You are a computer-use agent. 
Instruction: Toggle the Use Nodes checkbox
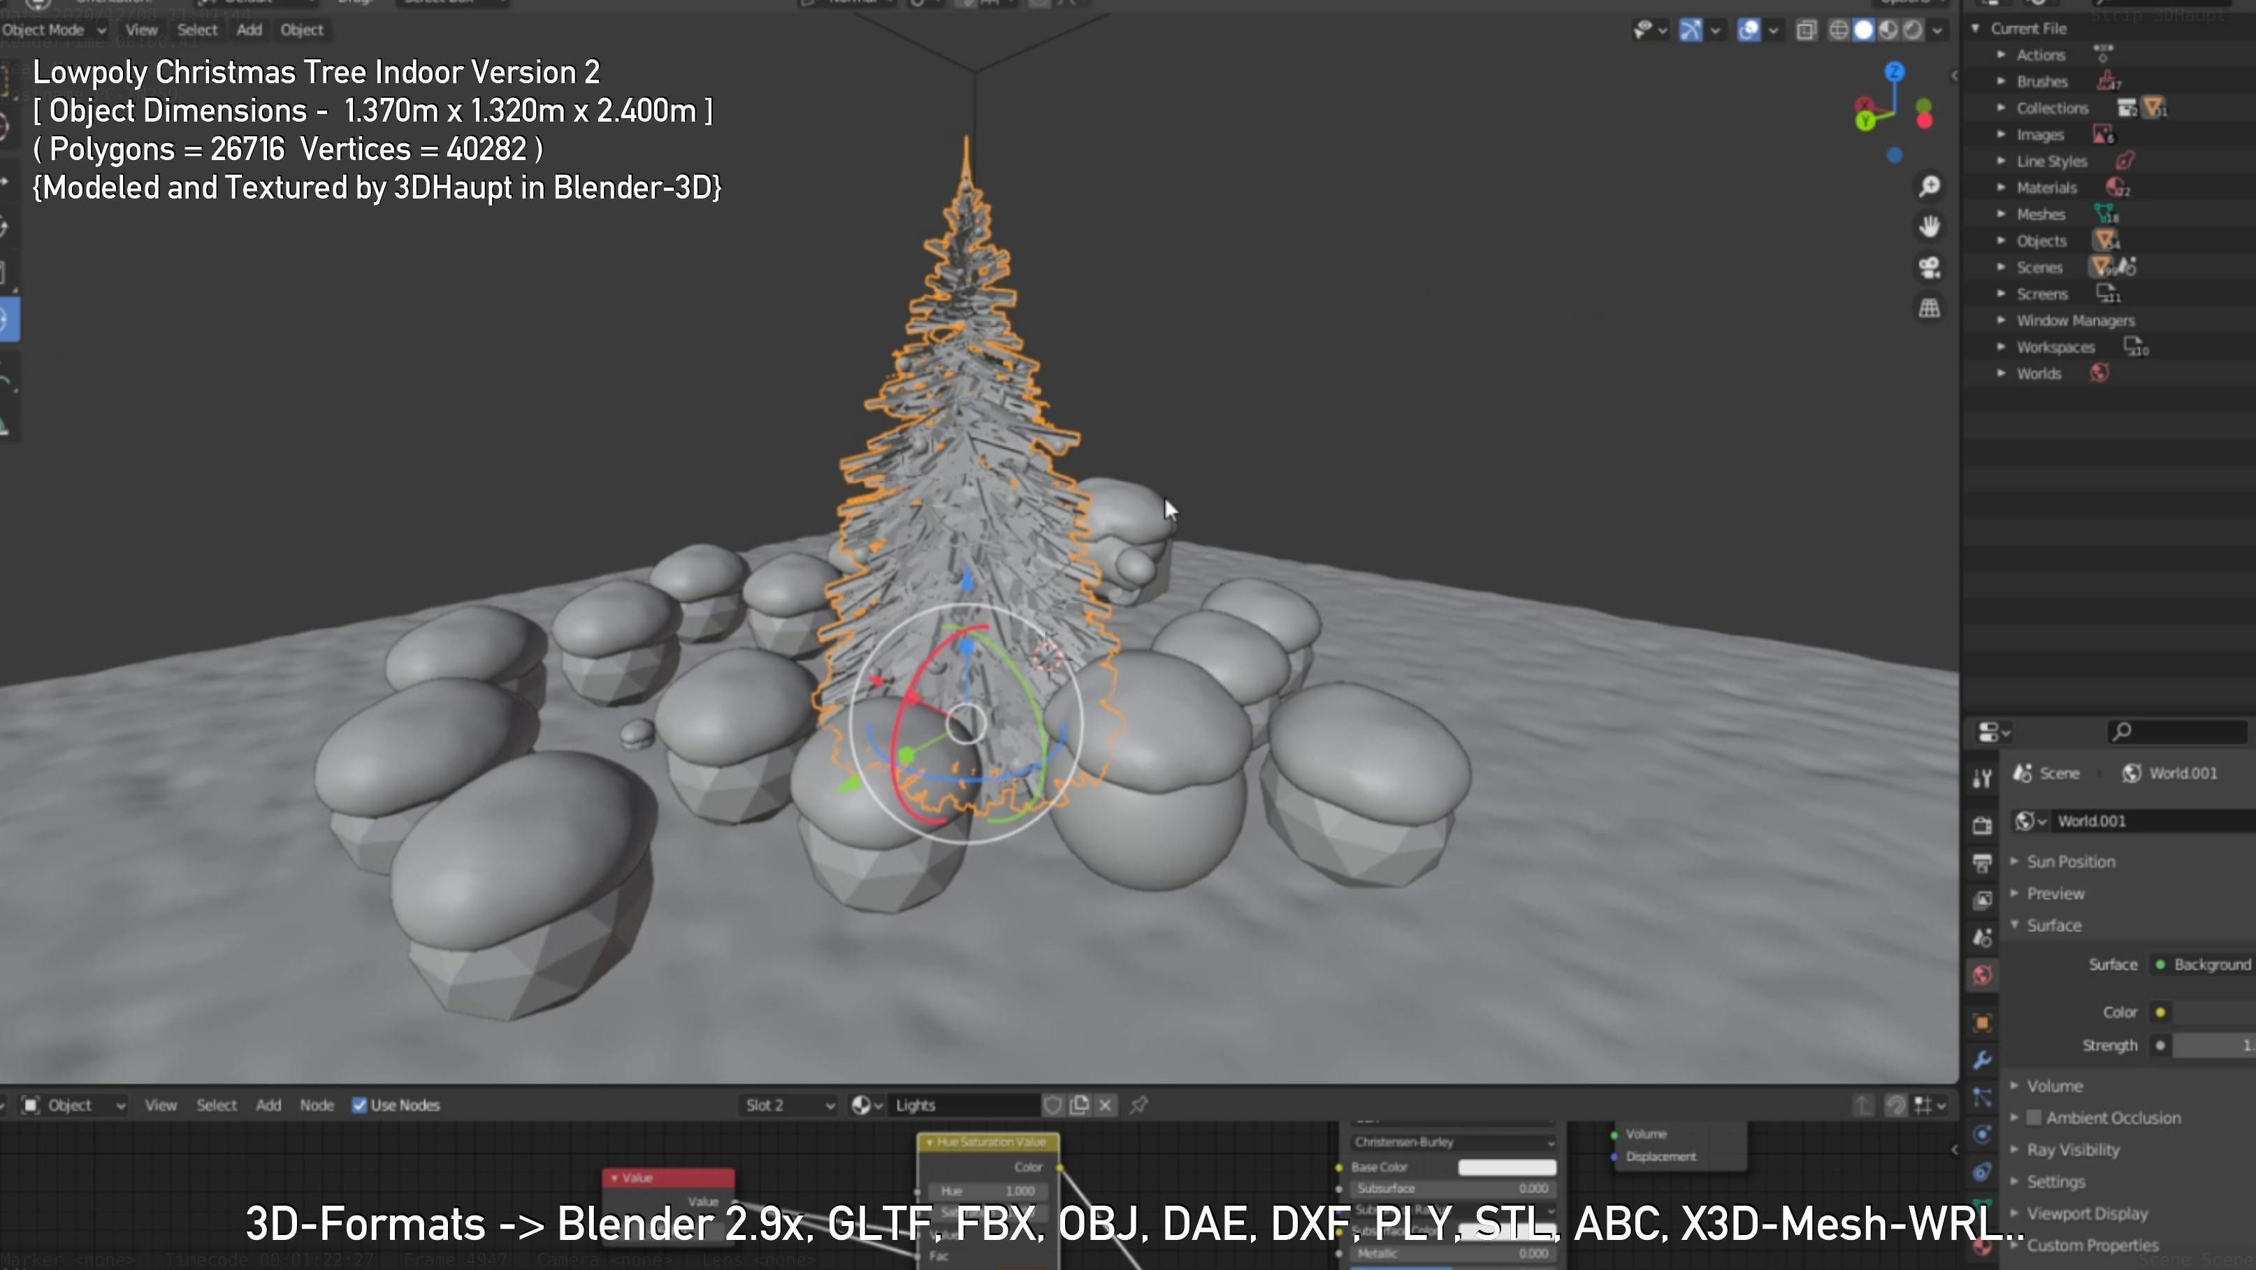coord(359,1105)
